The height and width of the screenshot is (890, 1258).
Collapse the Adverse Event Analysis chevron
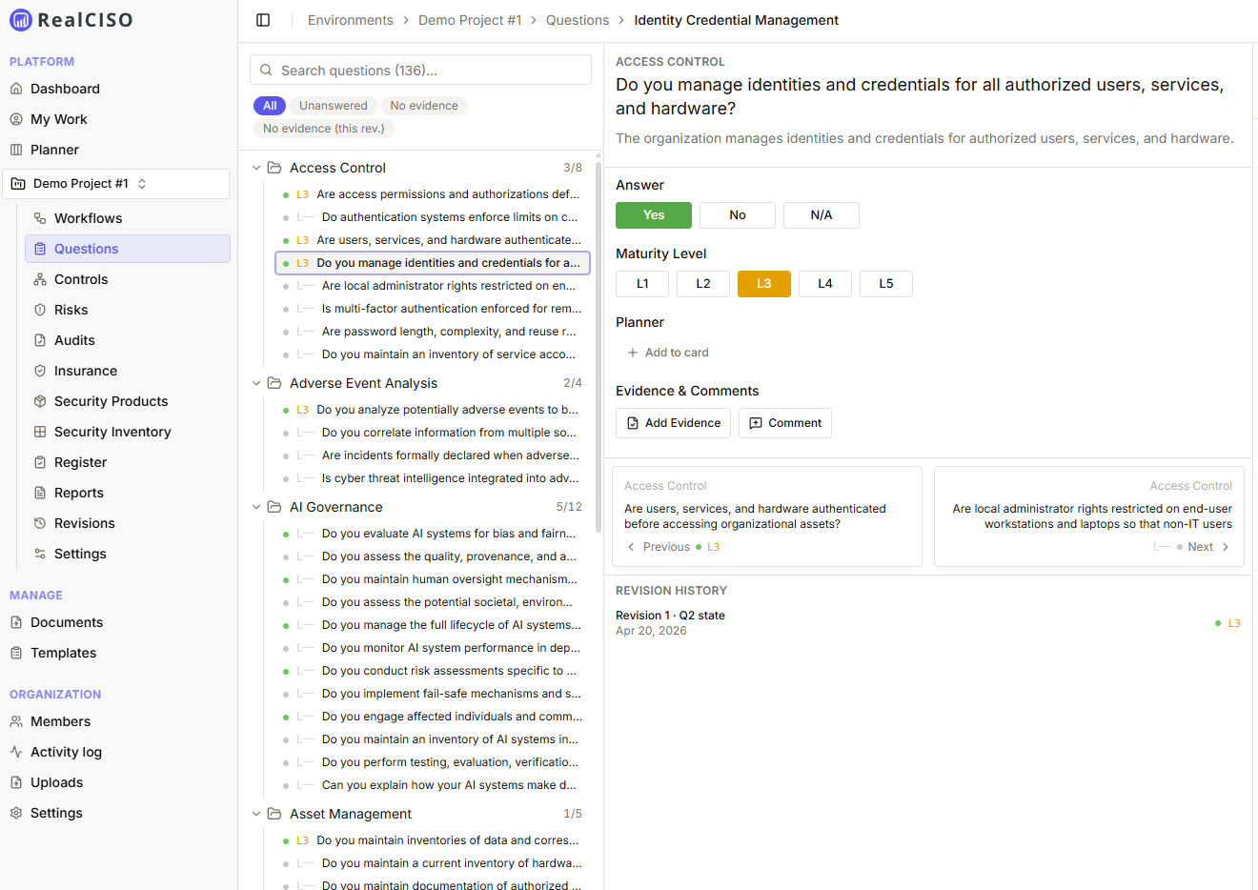coord(256,383)
